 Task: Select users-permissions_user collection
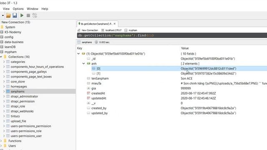click(26, 136)
